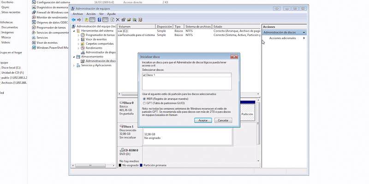The width and height of the screenshot is (369, 184).
Task: Click Cancelar button in Inicializar disco
Action: tap(223, 120)
